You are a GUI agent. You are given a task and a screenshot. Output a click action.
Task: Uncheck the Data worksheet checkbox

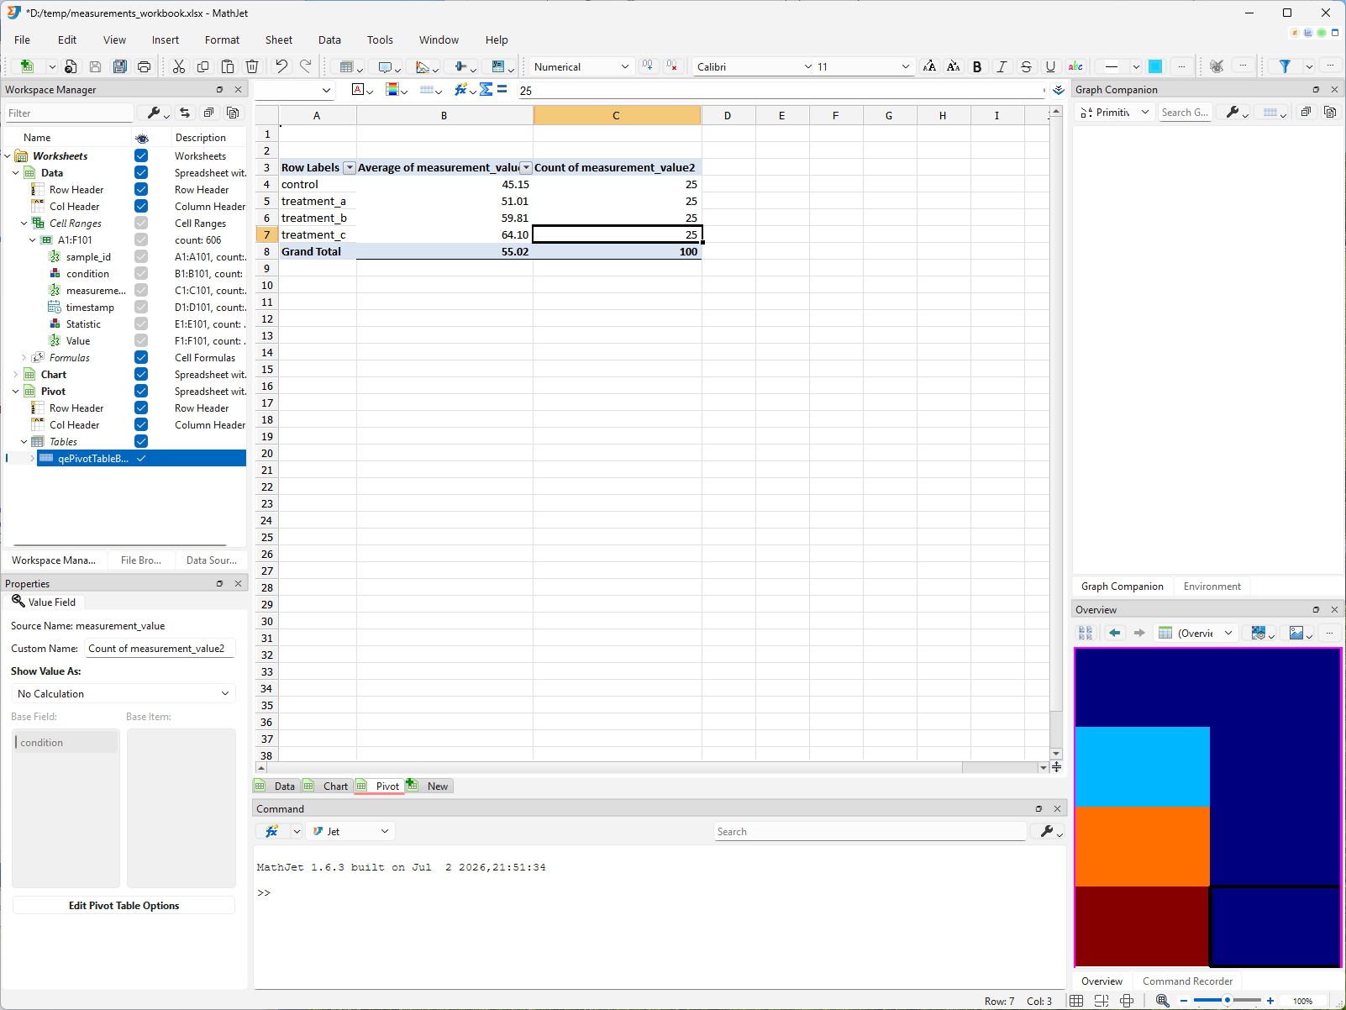141,172
